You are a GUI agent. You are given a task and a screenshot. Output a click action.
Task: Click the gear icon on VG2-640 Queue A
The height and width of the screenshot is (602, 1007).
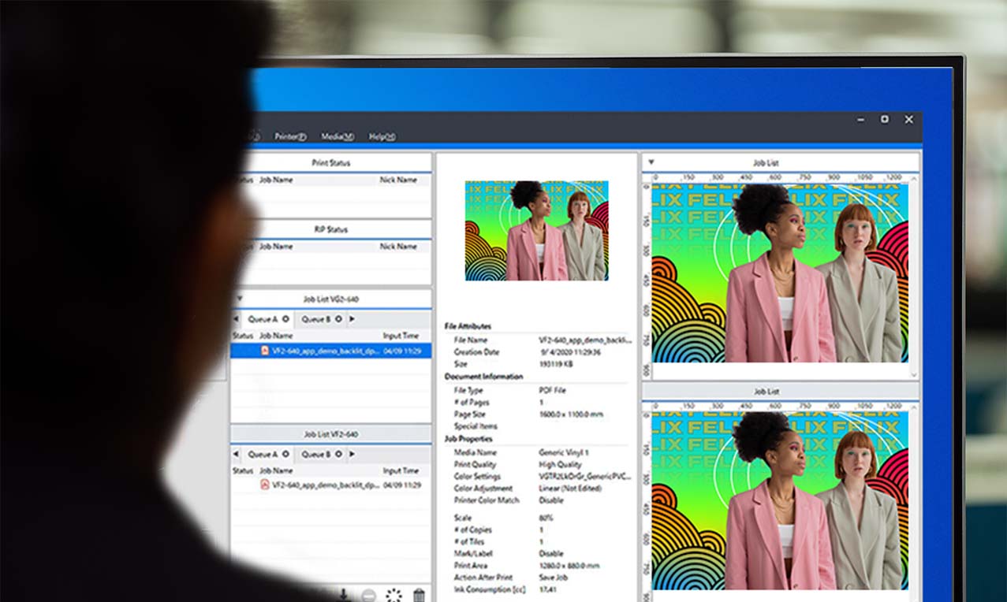point(285,319)
